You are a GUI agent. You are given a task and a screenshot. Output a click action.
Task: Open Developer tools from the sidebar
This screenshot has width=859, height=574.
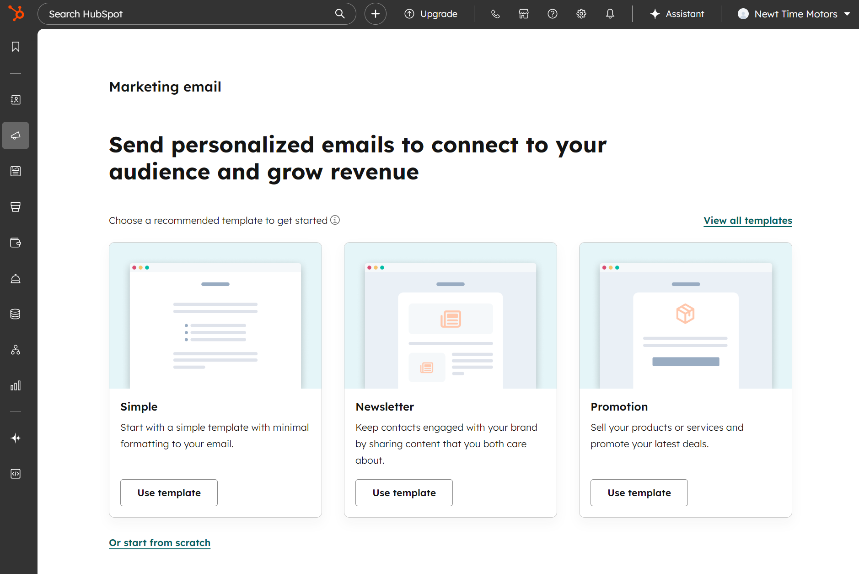(x=16, y=474)
